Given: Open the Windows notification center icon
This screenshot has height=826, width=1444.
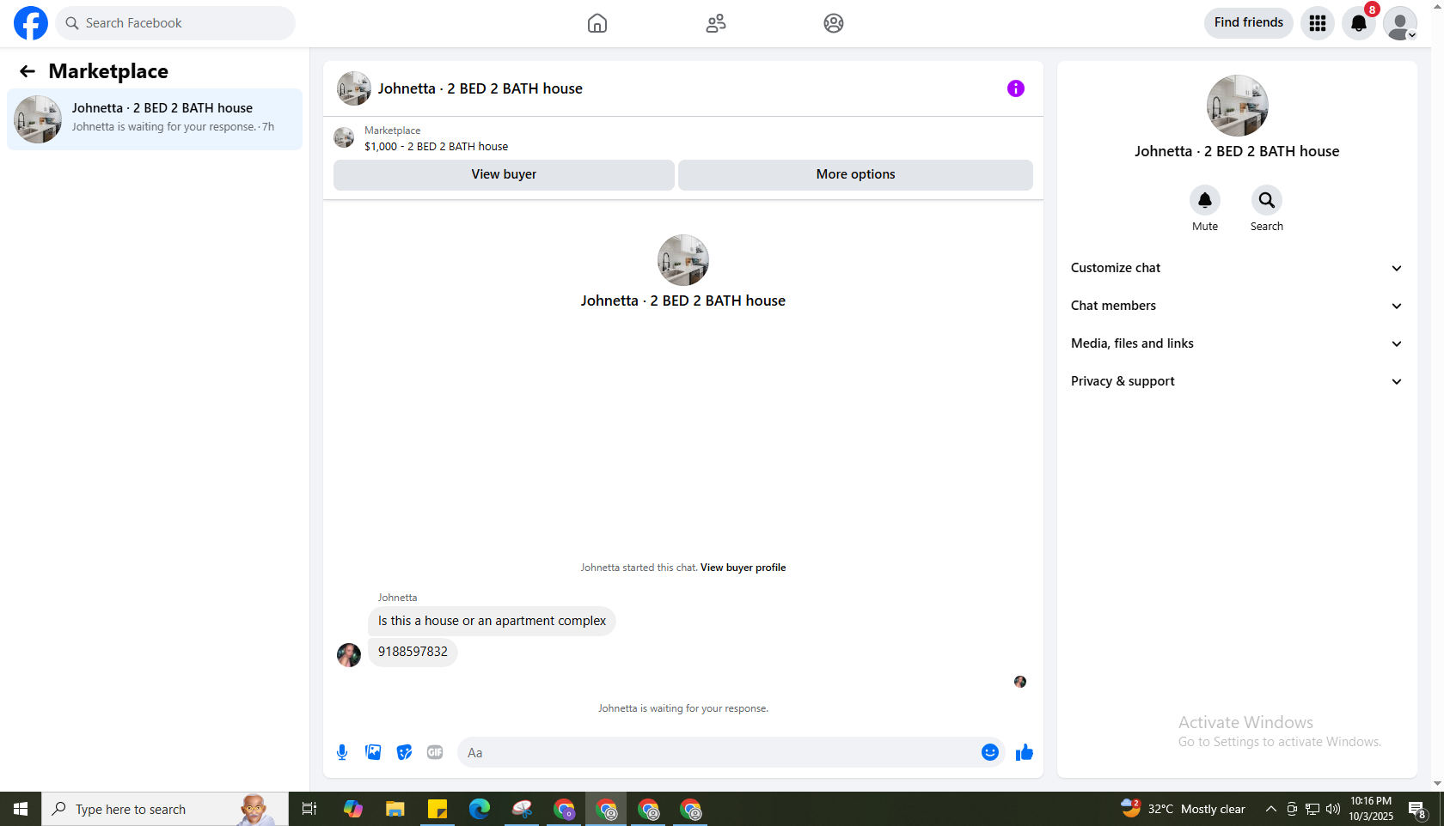Looking at the screenshot, I should 1417,809.
